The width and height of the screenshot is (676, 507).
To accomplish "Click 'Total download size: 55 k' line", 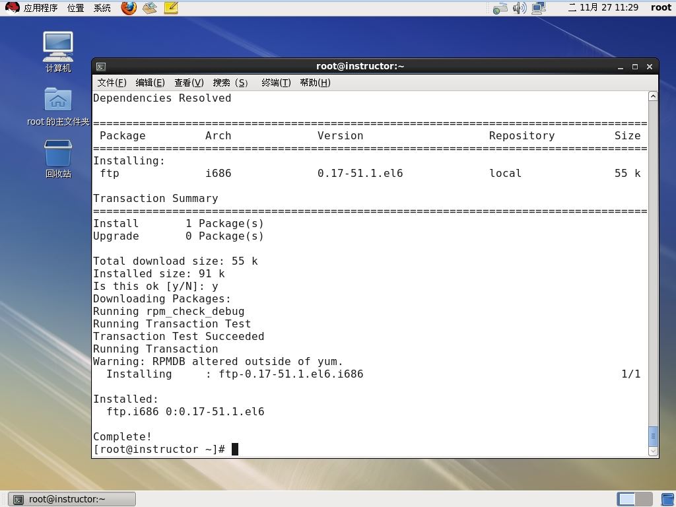I will click(x=176, y=261).
